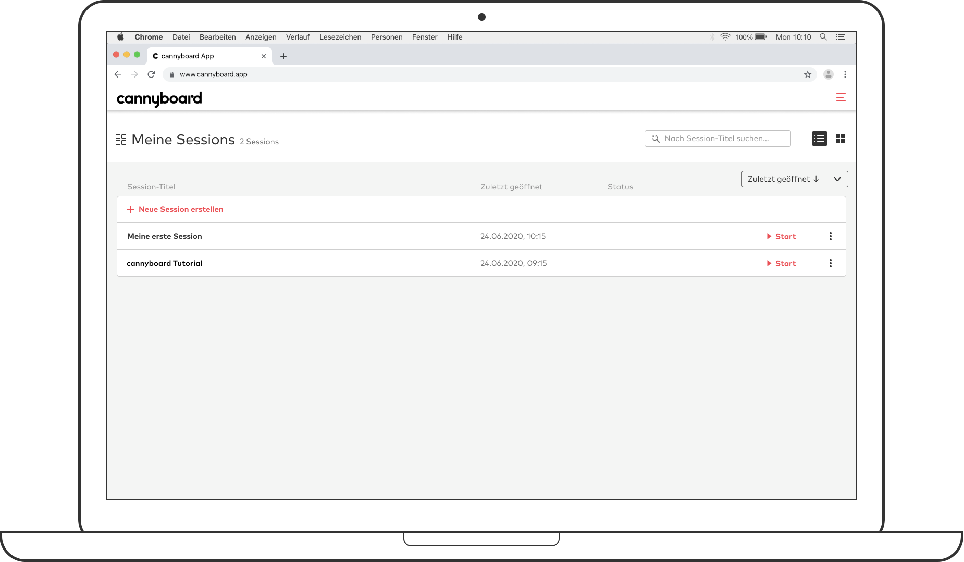
Task: Click the Wi-Fi status icon
Action: [725, 37]
